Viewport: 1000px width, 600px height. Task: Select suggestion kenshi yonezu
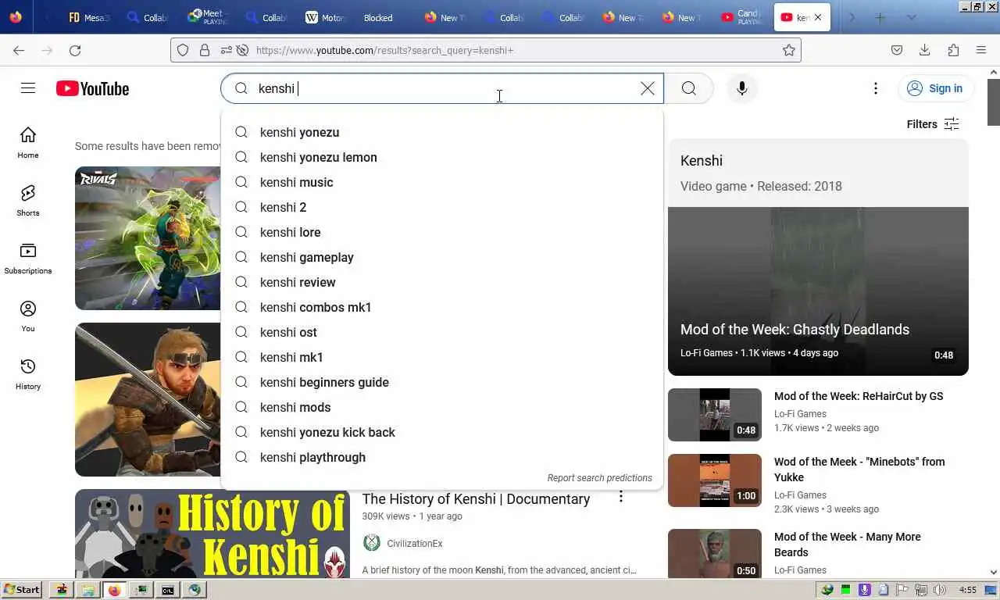442,132
